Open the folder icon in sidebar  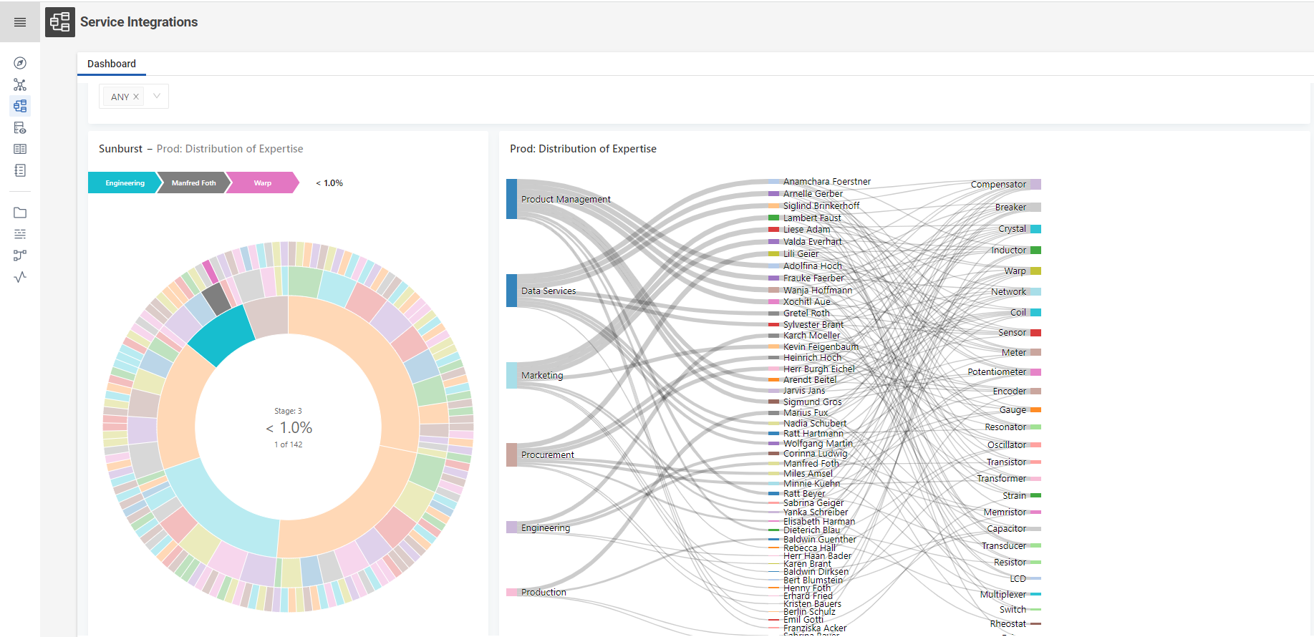(20, 213)
